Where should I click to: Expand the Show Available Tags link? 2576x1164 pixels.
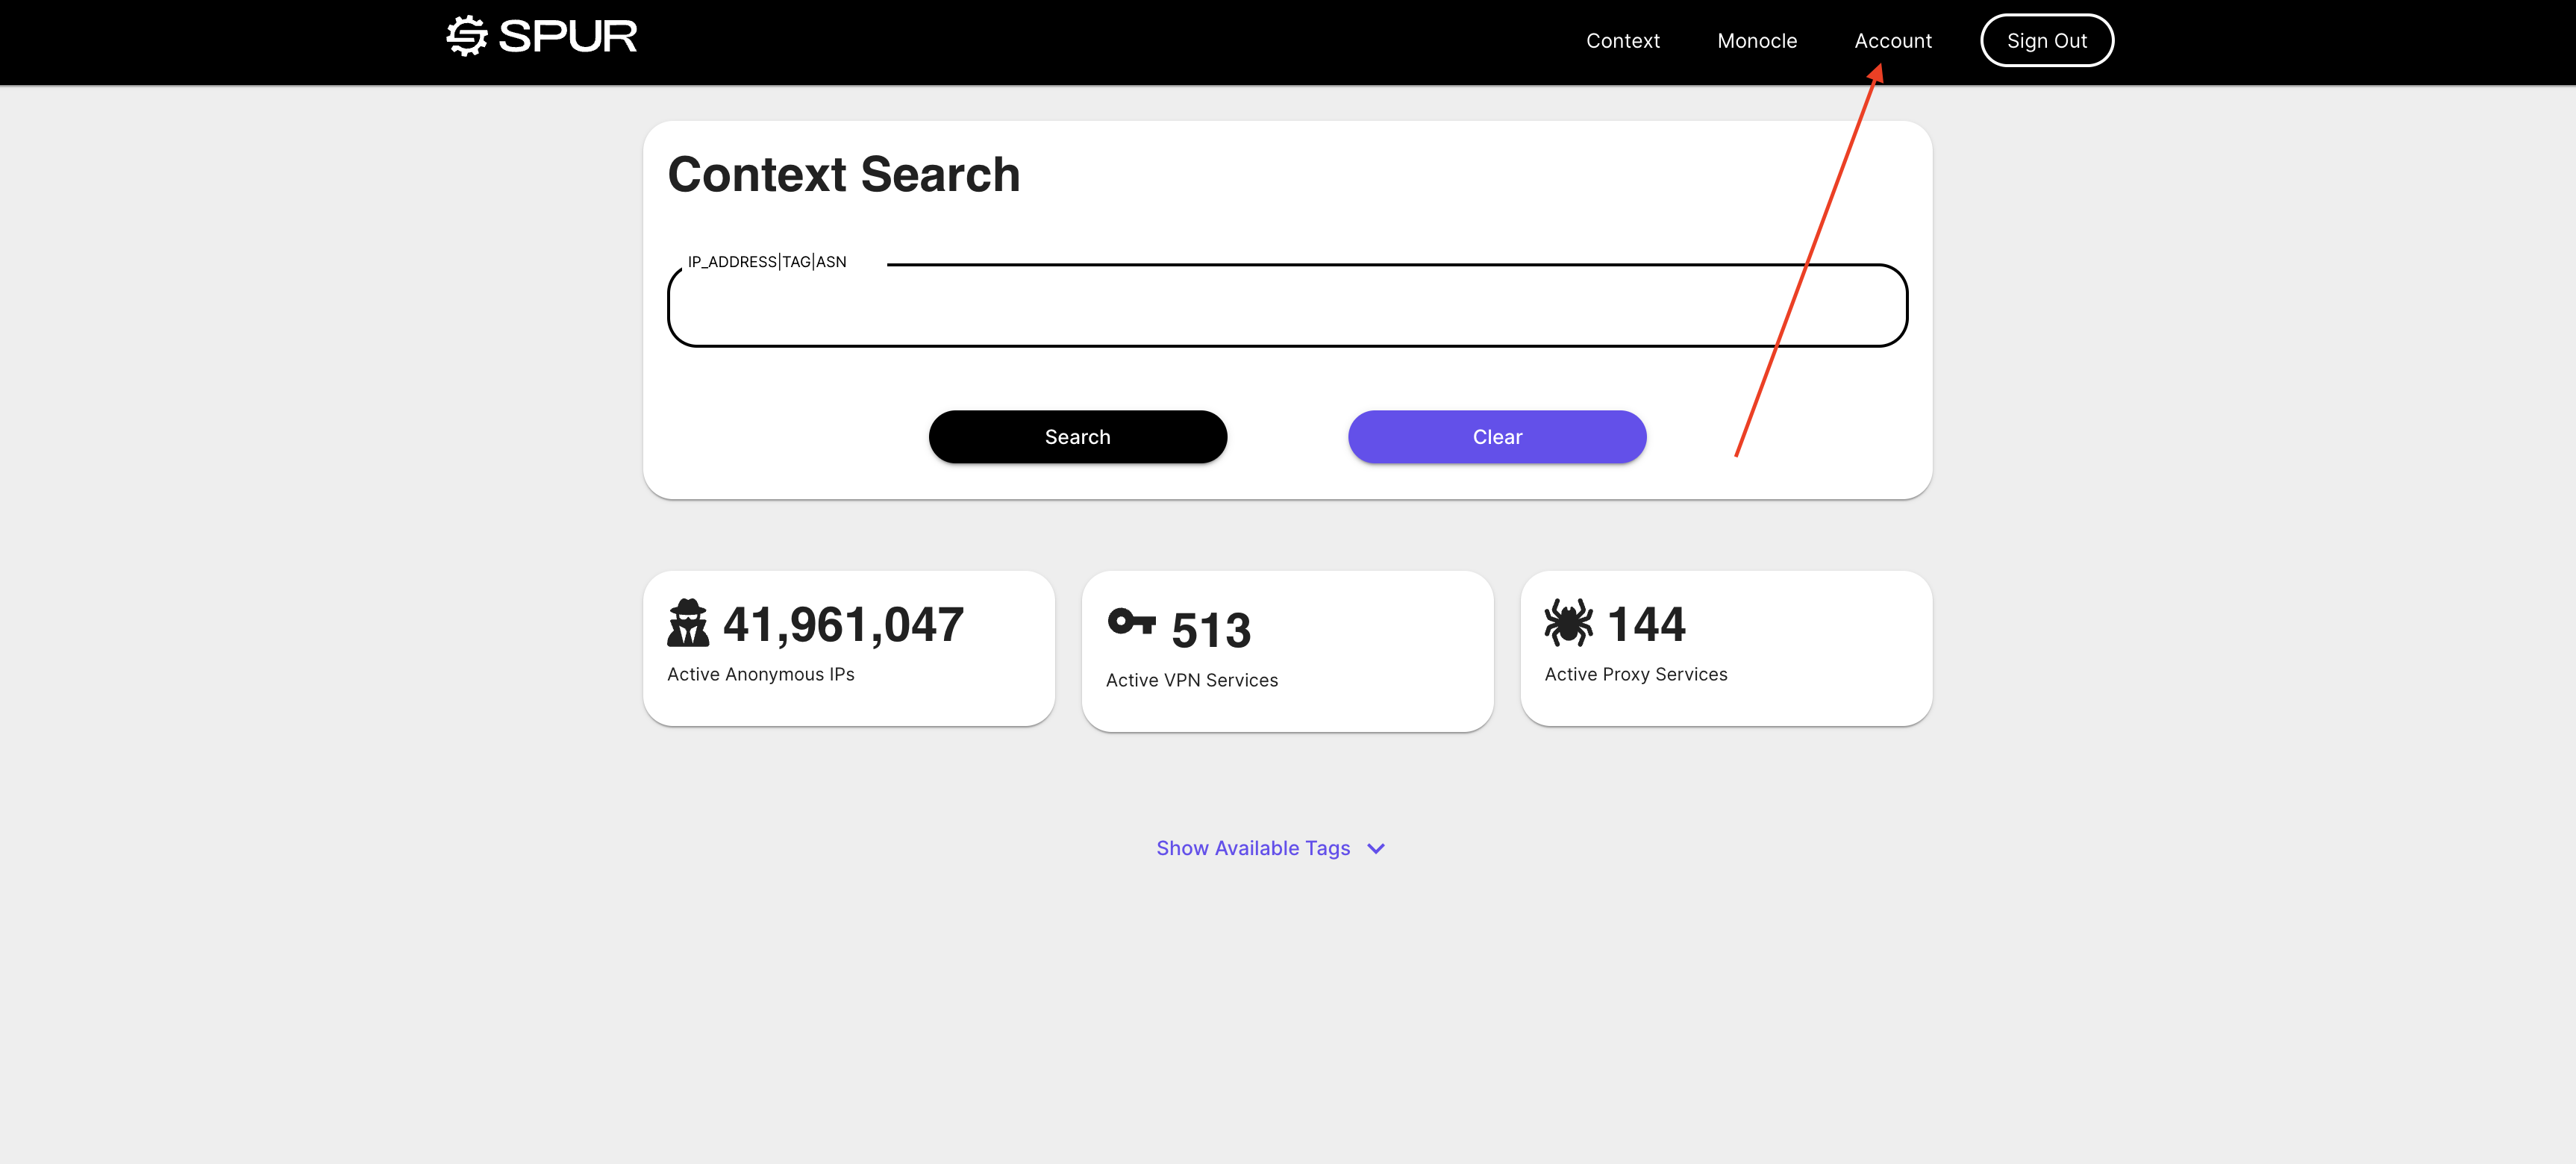click(x=1252, y=848)
